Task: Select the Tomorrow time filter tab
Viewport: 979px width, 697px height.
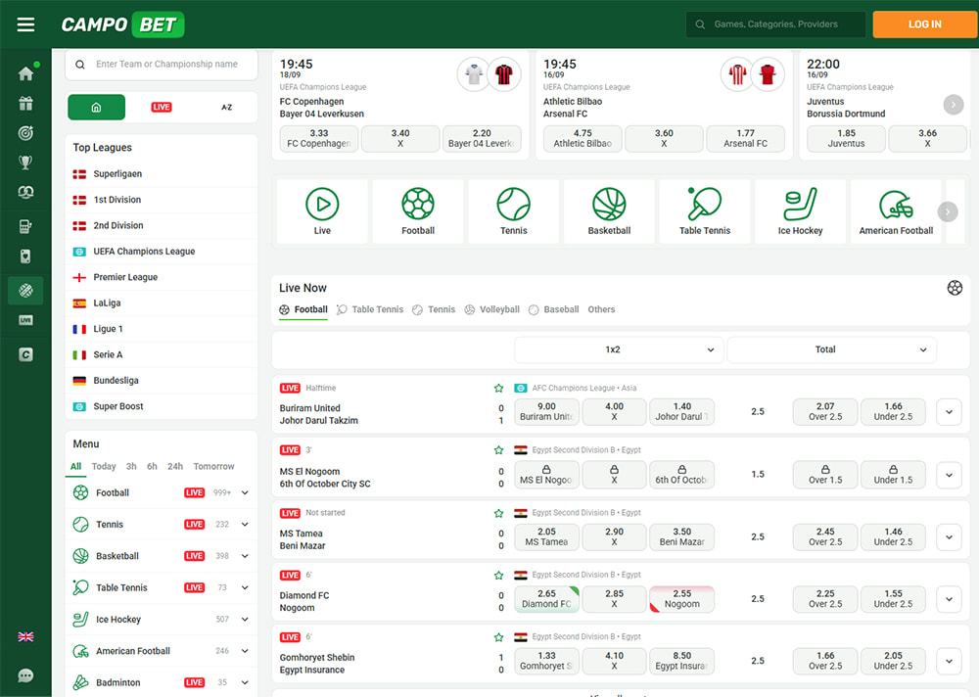Action: [x=213, y=467]
